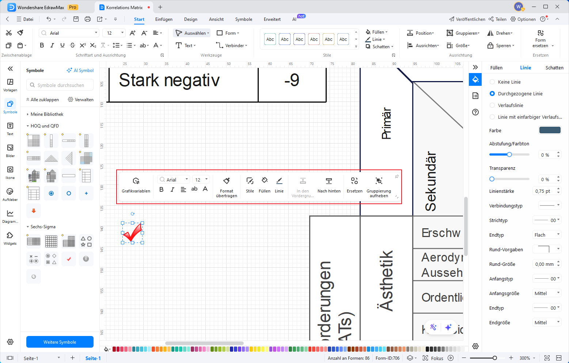This screenshot has width=569, height=363.
Task: Click the zoom-in plus button in status bar
Action: pos(511,358)
